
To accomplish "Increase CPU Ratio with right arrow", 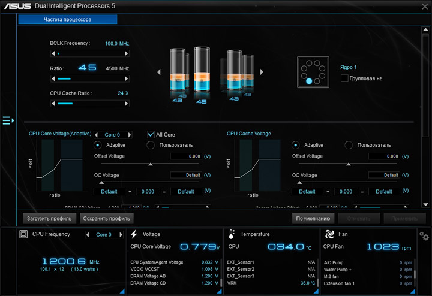I will click(126, 78).
